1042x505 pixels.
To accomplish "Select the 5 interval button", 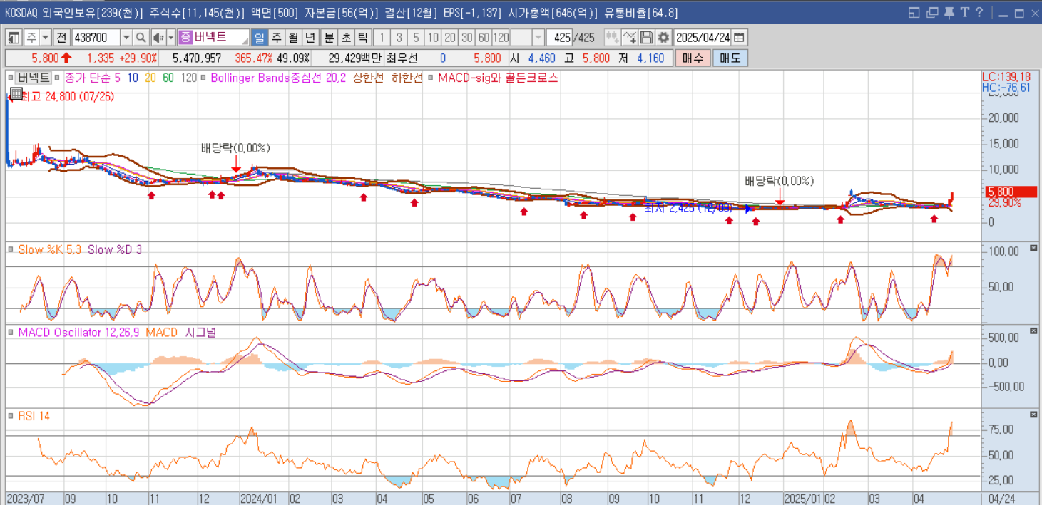I will (416, 38).
